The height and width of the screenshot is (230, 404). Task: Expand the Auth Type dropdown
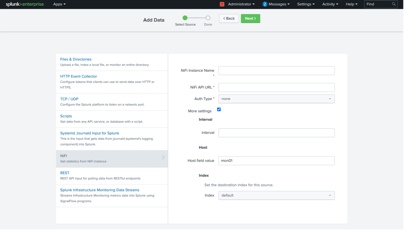click(x=276, y=99)
